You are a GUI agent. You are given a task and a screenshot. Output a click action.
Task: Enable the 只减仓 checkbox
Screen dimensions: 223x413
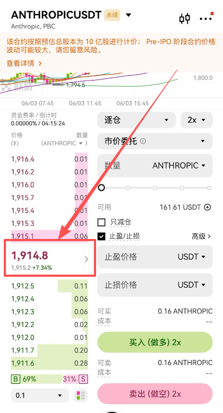(102, 222)
